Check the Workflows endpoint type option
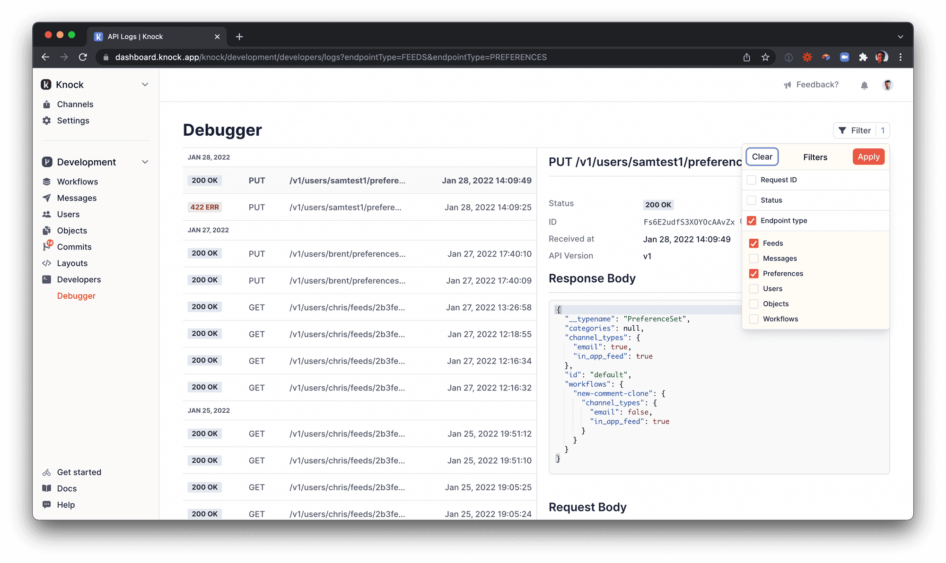 click(753, 319)
